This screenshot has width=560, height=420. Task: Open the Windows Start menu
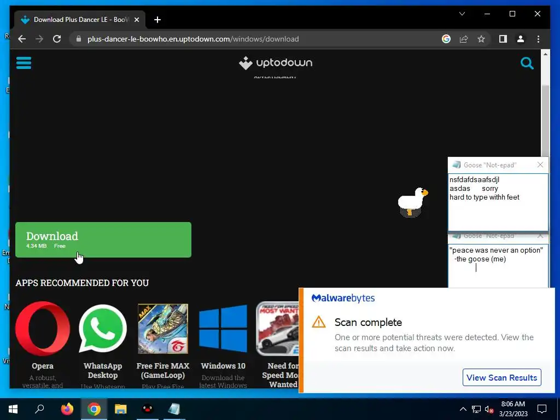pos(13,409)
